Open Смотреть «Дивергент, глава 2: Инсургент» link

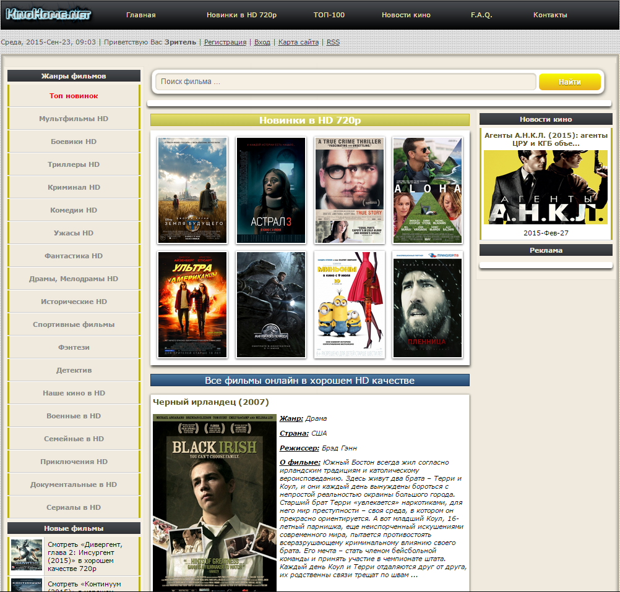click(x=85, y=556)
